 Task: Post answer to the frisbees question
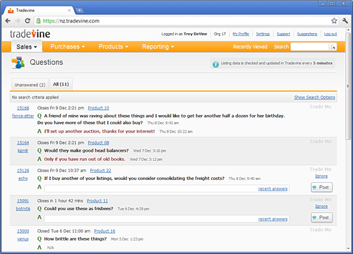[x=321, y=217]
